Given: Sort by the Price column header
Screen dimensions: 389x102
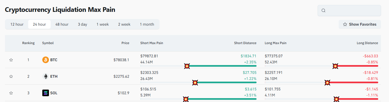Looking at the screenshot, I should (x=125, y=43).
